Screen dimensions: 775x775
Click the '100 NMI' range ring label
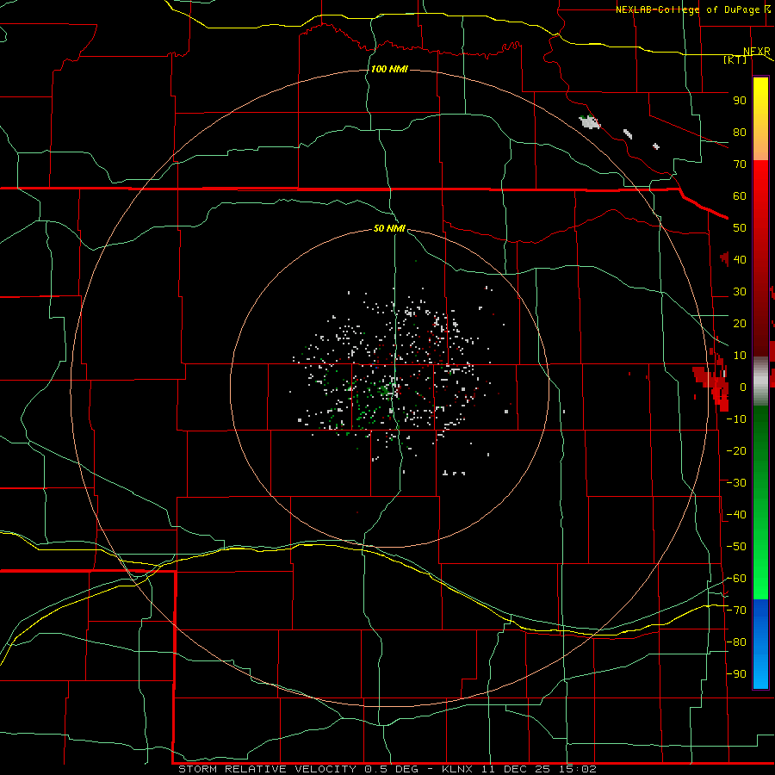(x=389, y=69)
